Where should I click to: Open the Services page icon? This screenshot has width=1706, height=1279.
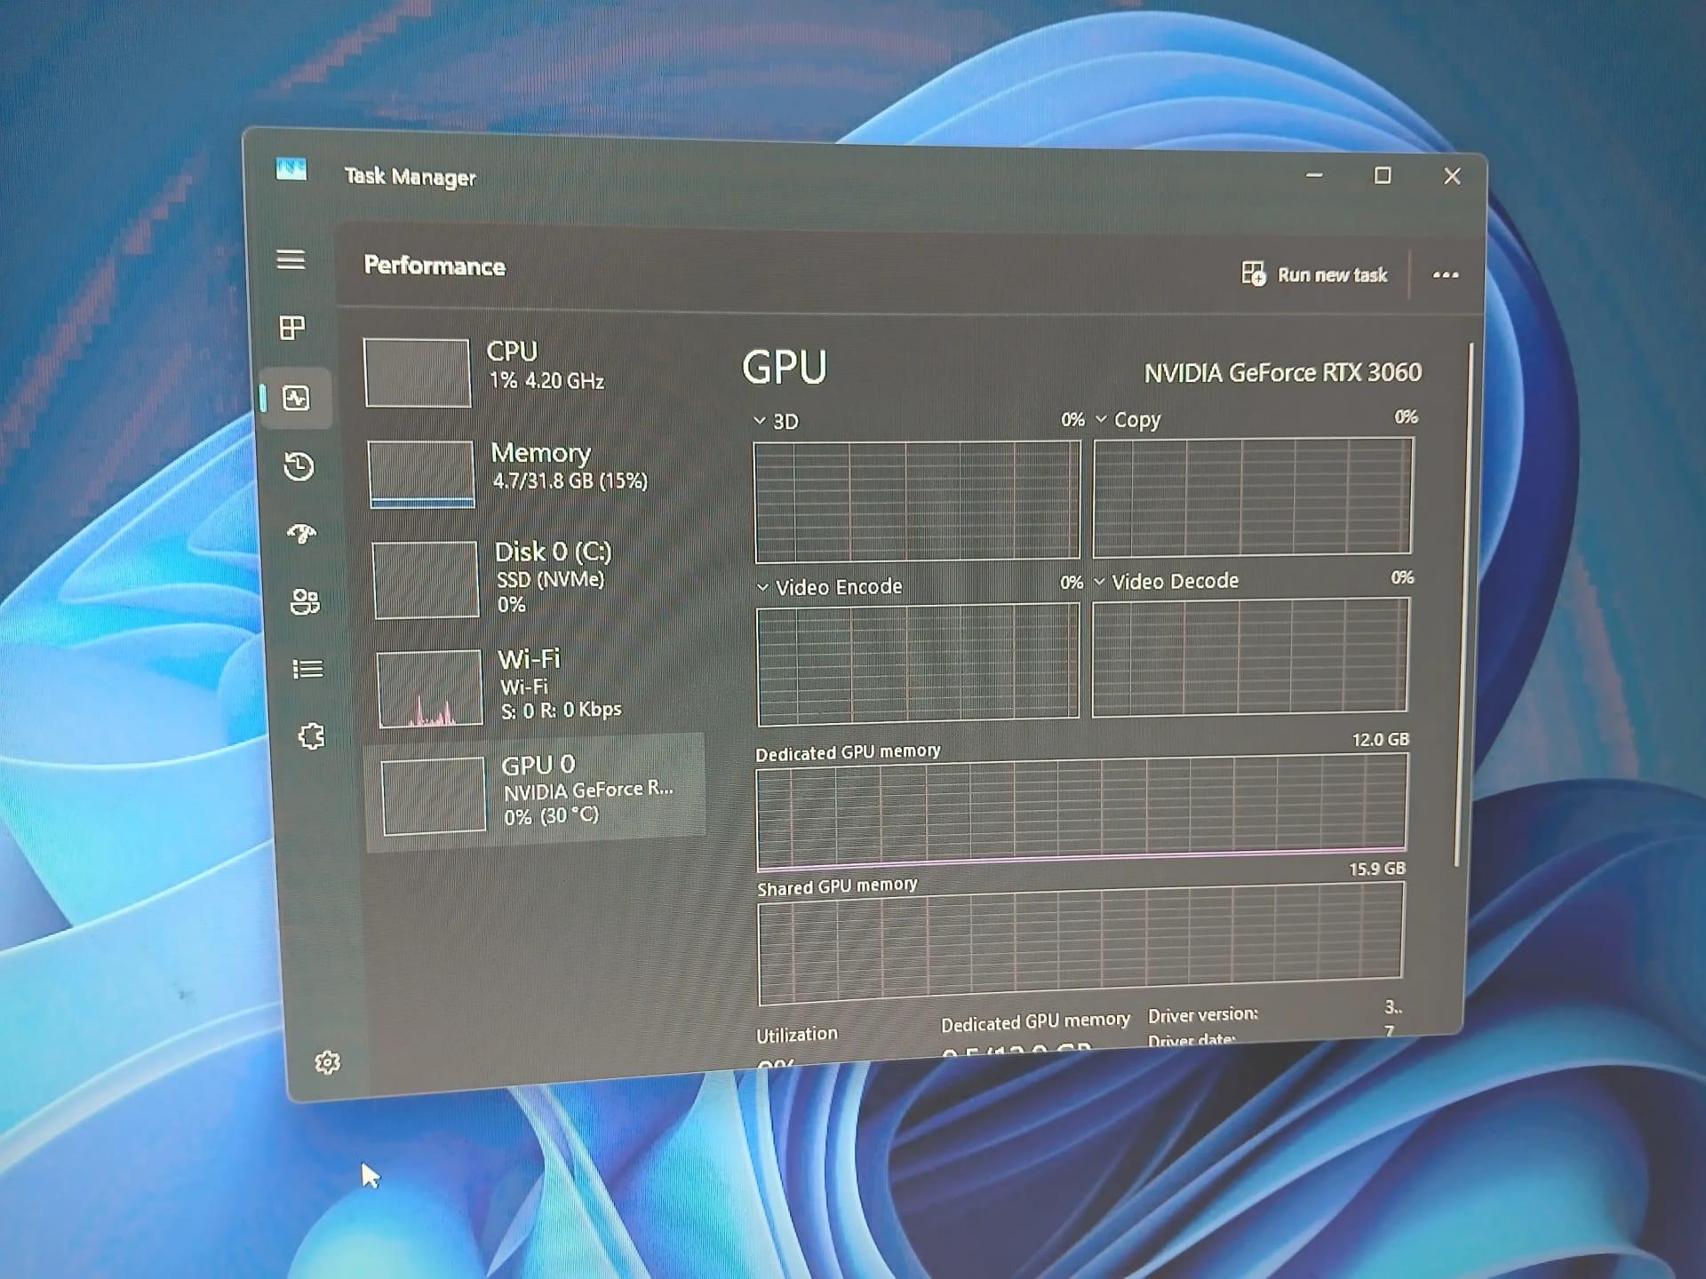[x=311, y=736]
